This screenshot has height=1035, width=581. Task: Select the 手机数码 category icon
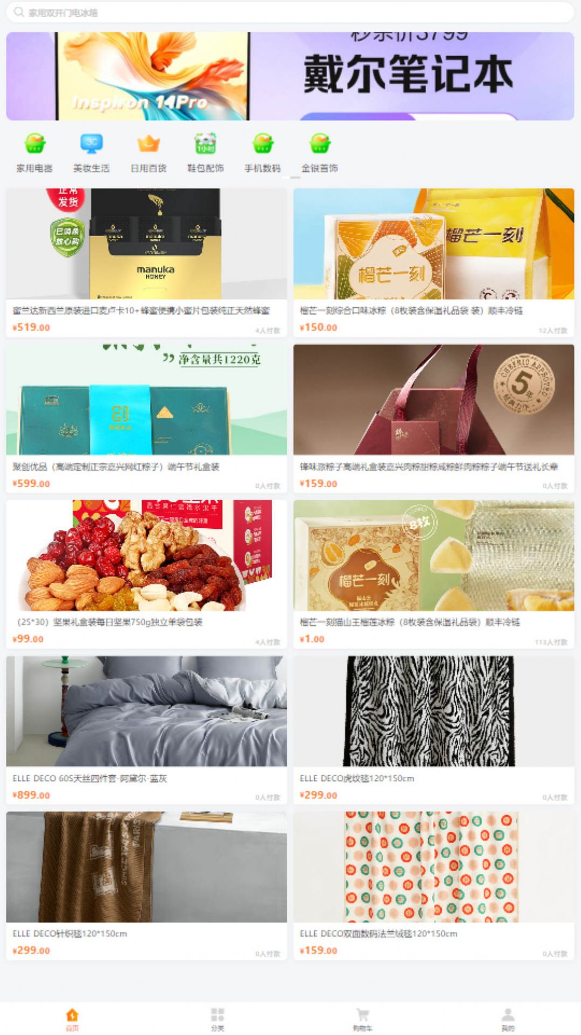coord(262,144)
